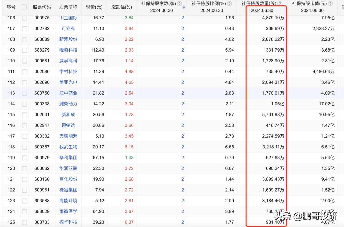Select change percent cell 8.15
This screenshot has width=344, height=227.
[129, 147]
